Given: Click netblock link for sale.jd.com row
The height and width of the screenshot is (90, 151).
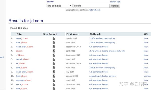Looking at the screenshot, I should pyautogui.click(x=102, y=67).
